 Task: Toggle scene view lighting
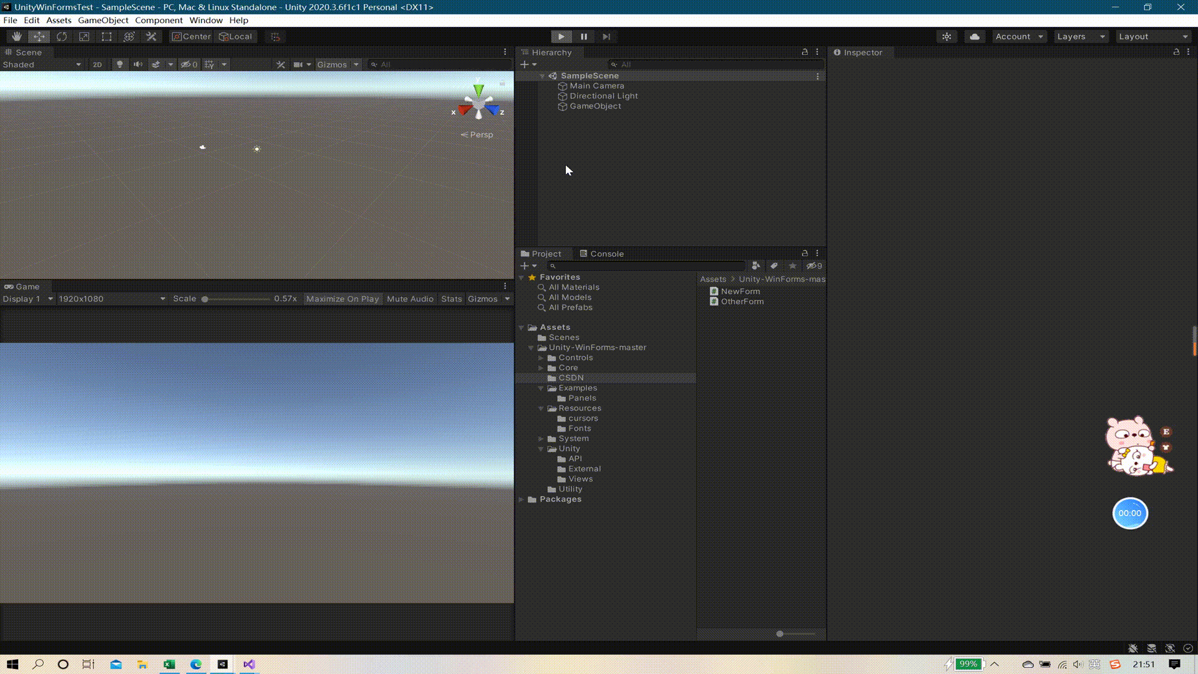[120, 64]
